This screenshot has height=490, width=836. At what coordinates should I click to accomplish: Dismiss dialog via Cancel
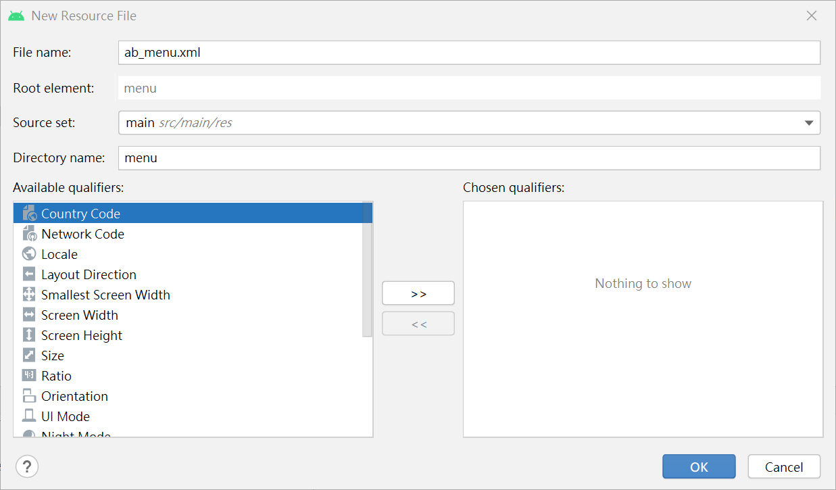click(x=783, y=466)
